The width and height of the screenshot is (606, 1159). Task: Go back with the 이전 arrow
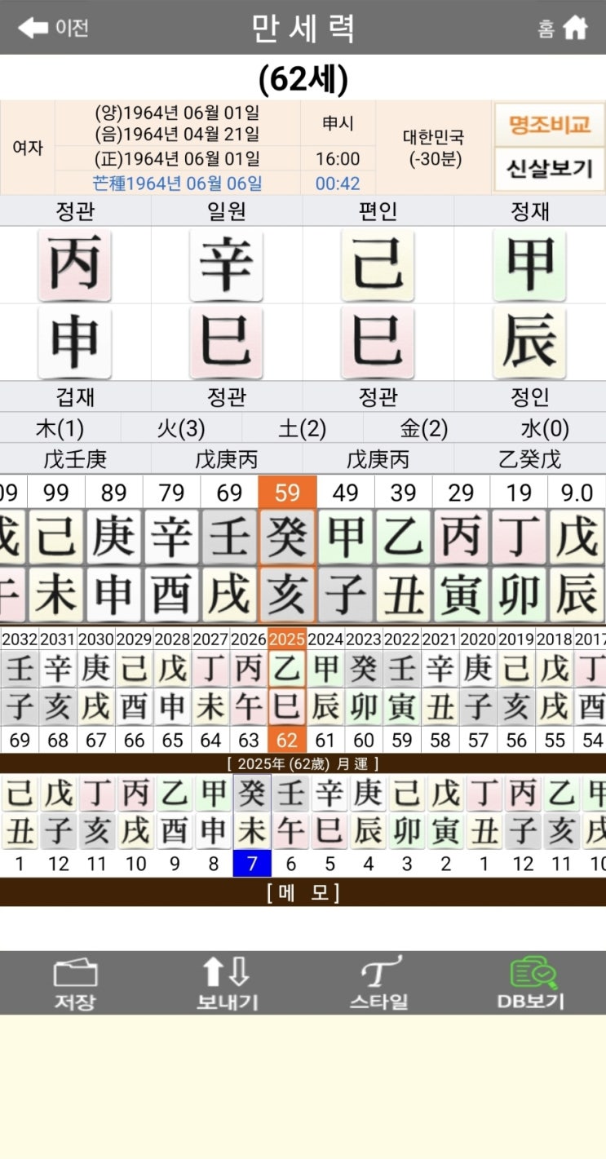pyautogui.click(x=53, y=27)
